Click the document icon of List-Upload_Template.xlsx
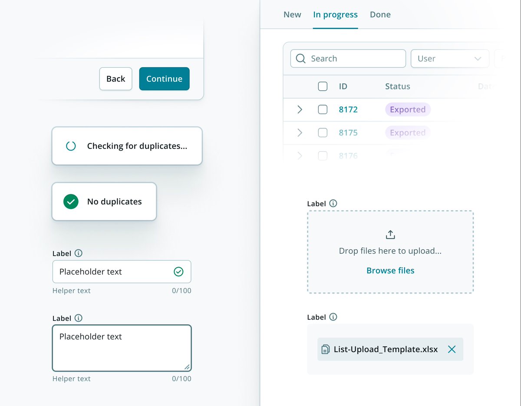Viewport: 521px width, 406px height. 326,349
